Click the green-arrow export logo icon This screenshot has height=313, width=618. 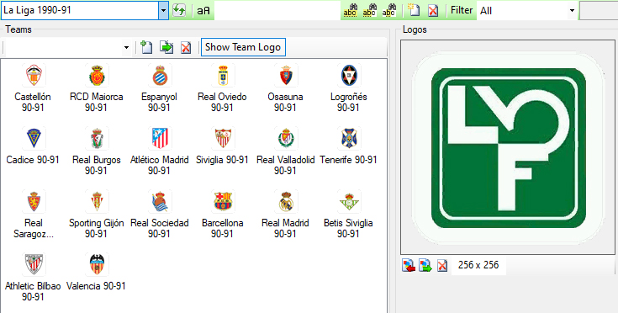click(x=425, y=265)
